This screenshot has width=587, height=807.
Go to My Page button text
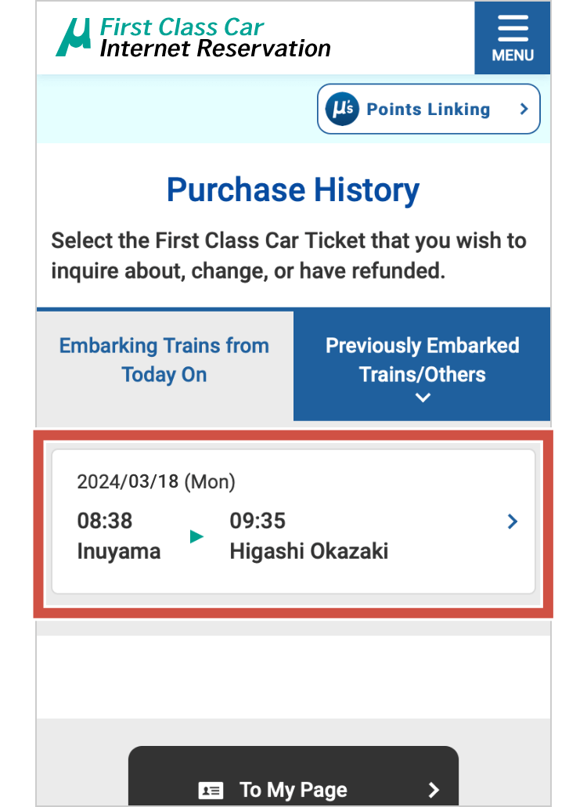pos(293,790)
